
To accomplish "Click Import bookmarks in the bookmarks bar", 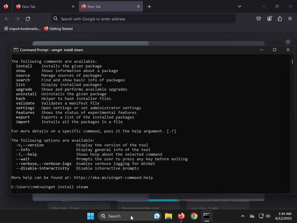I will (x=22, y=29).
